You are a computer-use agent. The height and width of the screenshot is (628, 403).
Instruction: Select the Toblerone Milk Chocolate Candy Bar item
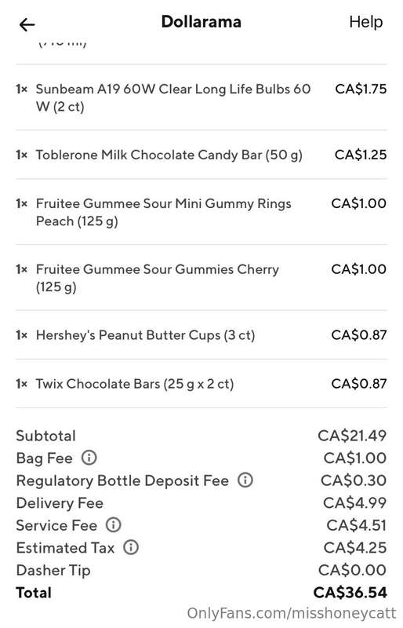point(201,155)
